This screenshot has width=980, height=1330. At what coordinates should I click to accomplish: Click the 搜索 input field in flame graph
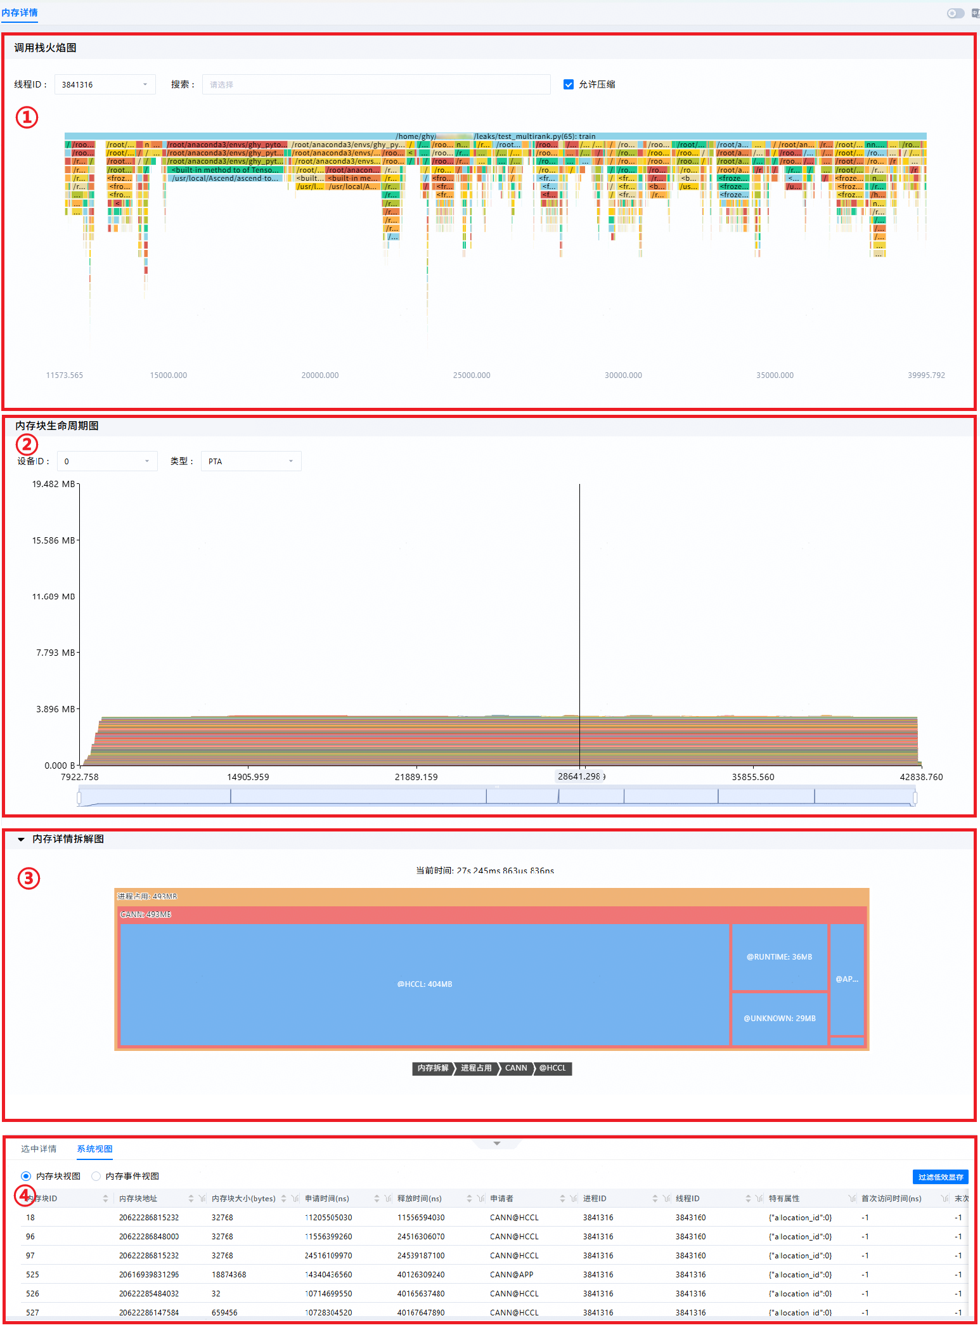(376, 84)
